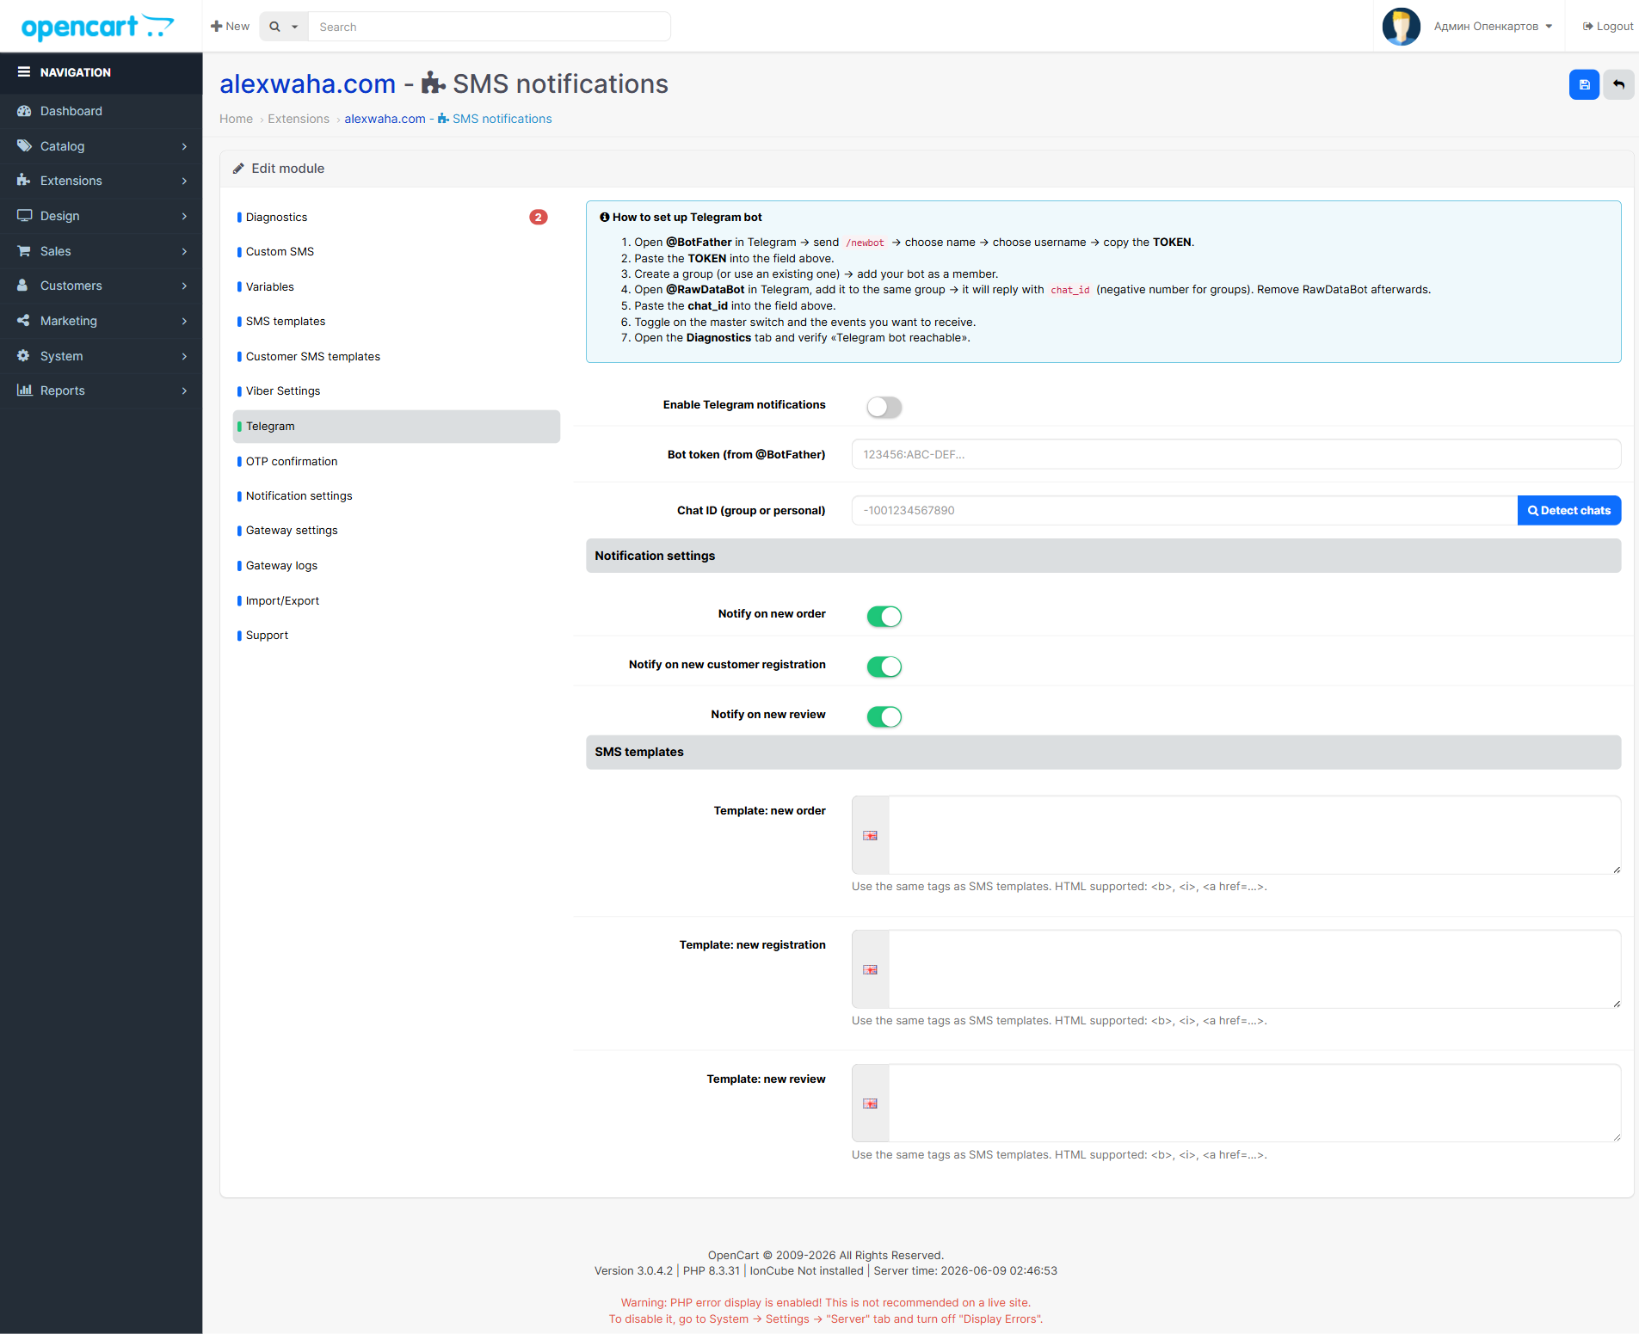Click the admin user avatar
This screenshot has height=1334, width=1639.
click(1401, 27)
